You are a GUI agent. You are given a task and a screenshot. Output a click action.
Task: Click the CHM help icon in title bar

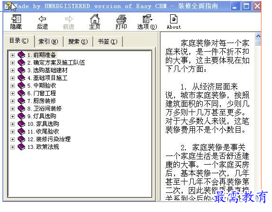click(8, 6)
